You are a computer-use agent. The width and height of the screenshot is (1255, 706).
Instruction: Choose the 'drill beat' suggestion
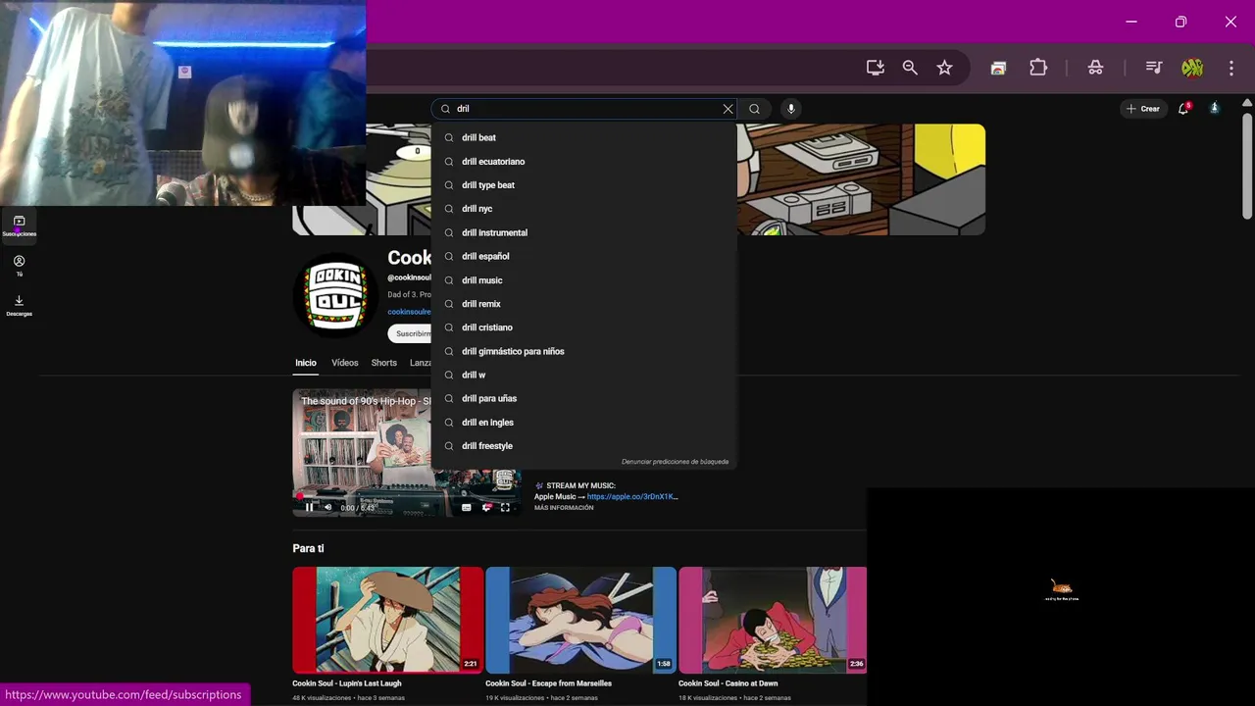pyautogui.click(x=583, y=137)
